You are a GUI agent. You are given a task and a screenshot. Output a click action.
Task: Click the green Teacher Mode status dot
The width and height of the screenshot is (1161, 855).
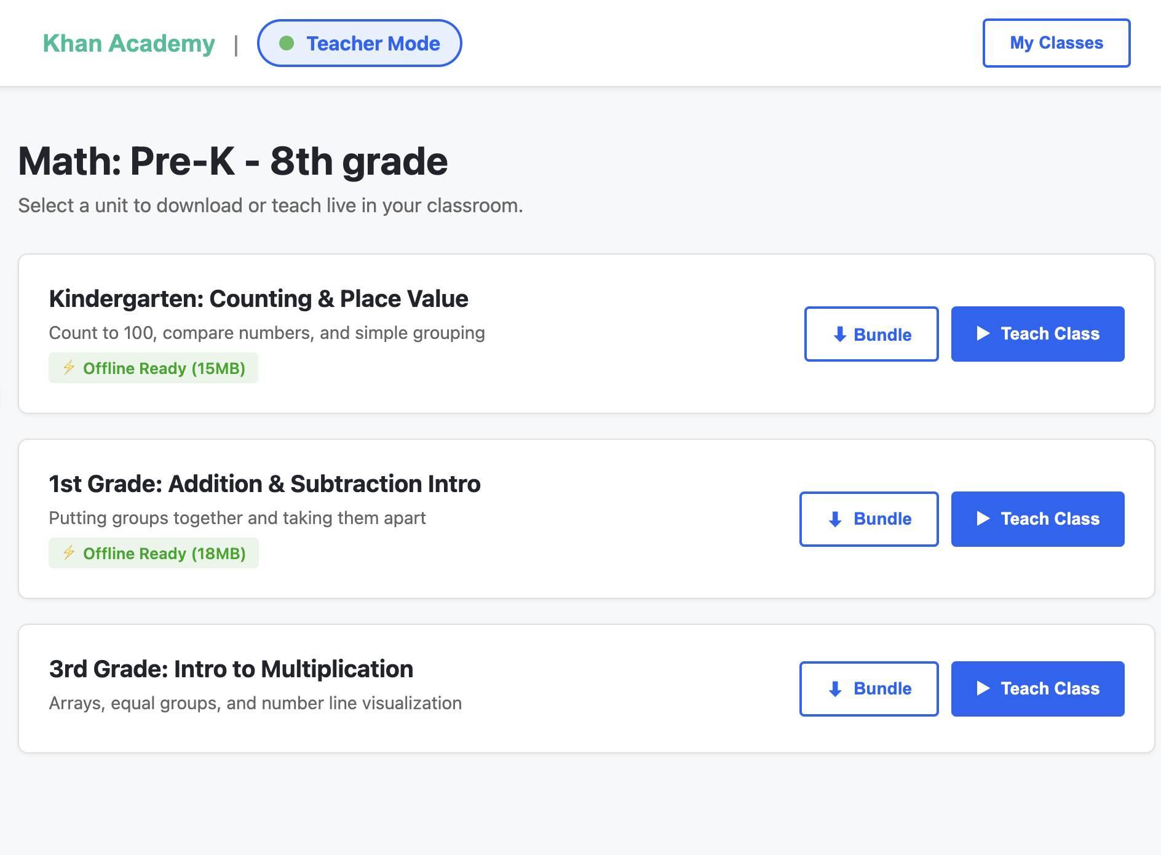click(287, 43)
